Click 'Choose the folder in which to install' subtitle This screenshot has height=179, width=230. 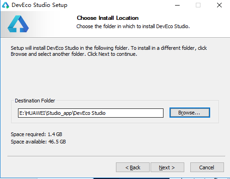pyautogui.click(x=133, y=26)
